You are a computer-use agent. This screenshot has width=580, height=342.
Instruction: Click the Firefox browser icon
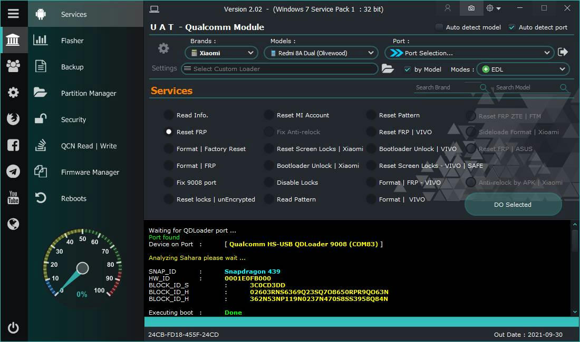13,119
